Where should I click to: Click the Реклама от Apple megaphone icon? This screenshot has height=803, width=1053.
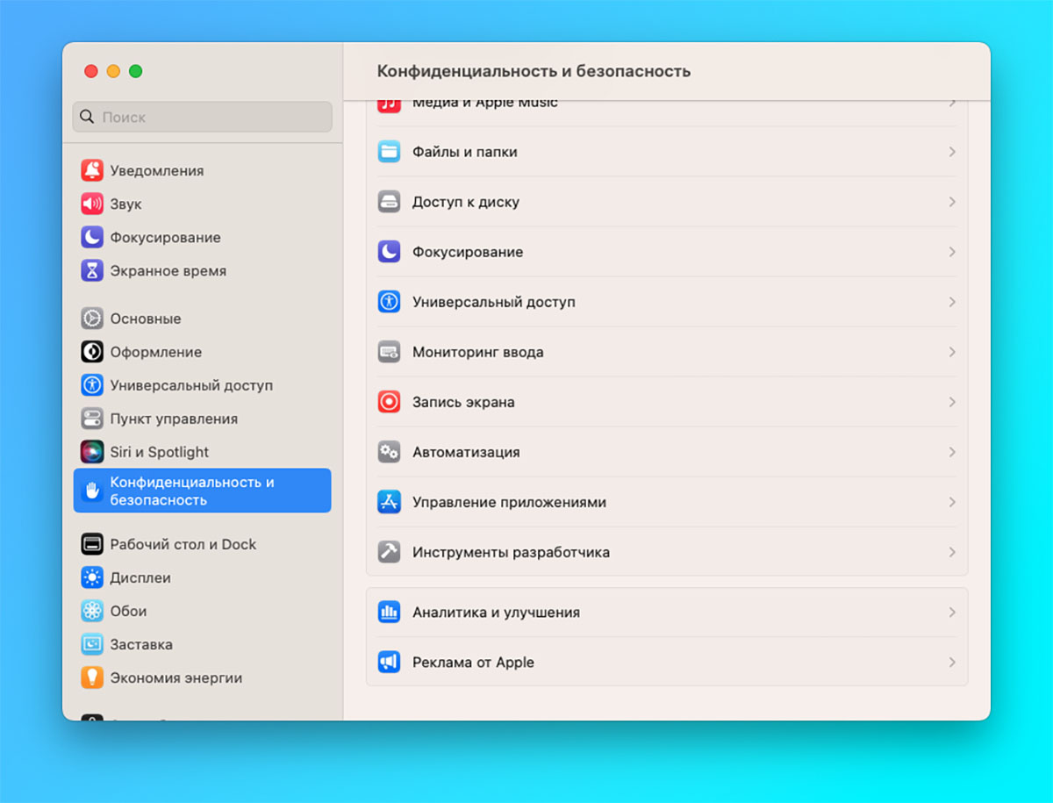(x=389, y=663)
